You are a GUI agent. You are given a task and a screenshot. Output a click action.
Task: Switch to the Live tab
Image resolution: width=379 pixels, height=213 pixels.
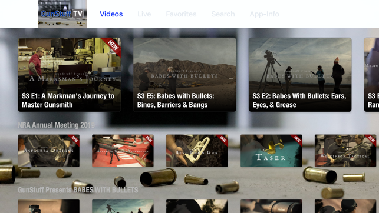(144, 14)
